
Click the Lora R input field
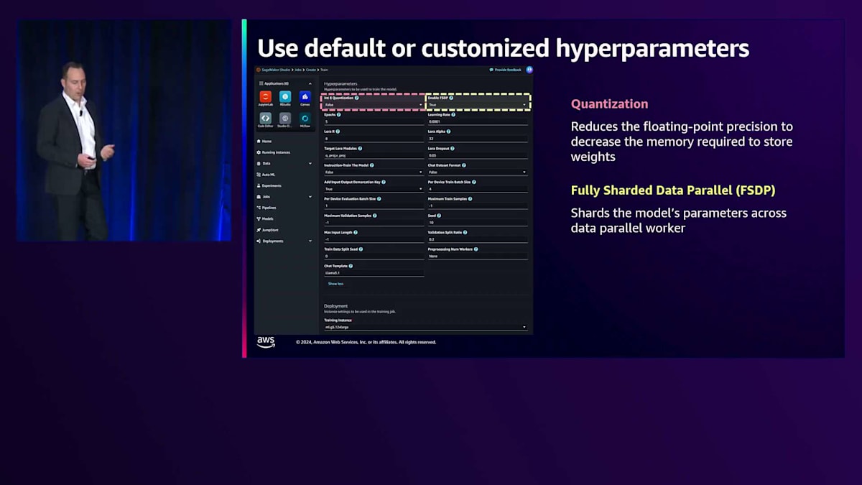coord(374,139)
